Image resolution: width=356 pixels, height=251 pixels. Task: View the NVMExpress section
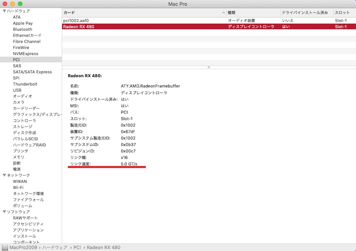25,54
